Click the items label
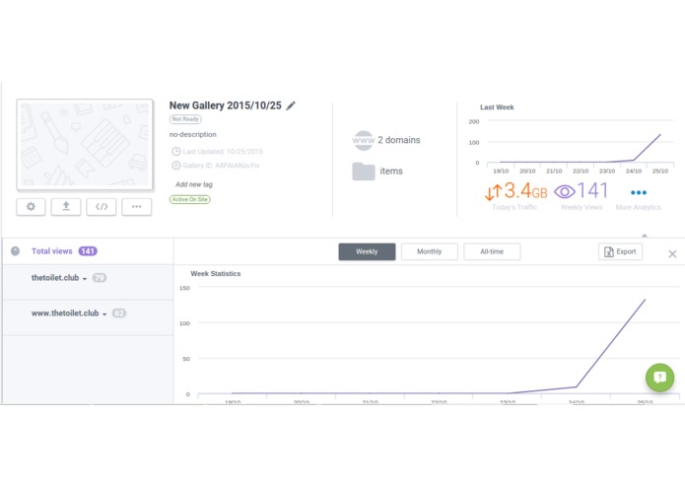 click(391, 172)
